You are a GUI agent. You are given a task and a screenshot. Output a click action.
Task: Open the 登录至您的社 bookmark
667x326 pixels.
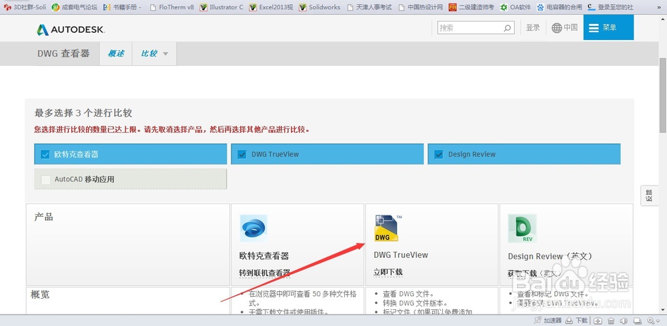point(610,7)
